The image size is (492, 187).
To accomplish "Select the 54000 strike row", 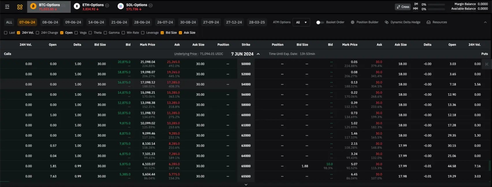I will coord(246,84).
